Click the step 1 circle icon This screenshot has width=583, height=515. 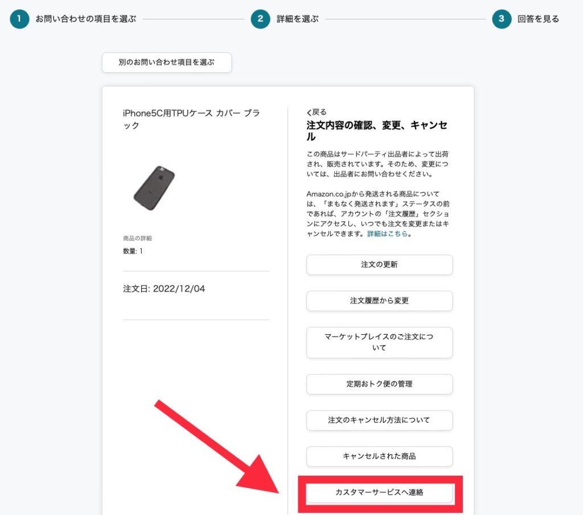[x=19, y=19]
